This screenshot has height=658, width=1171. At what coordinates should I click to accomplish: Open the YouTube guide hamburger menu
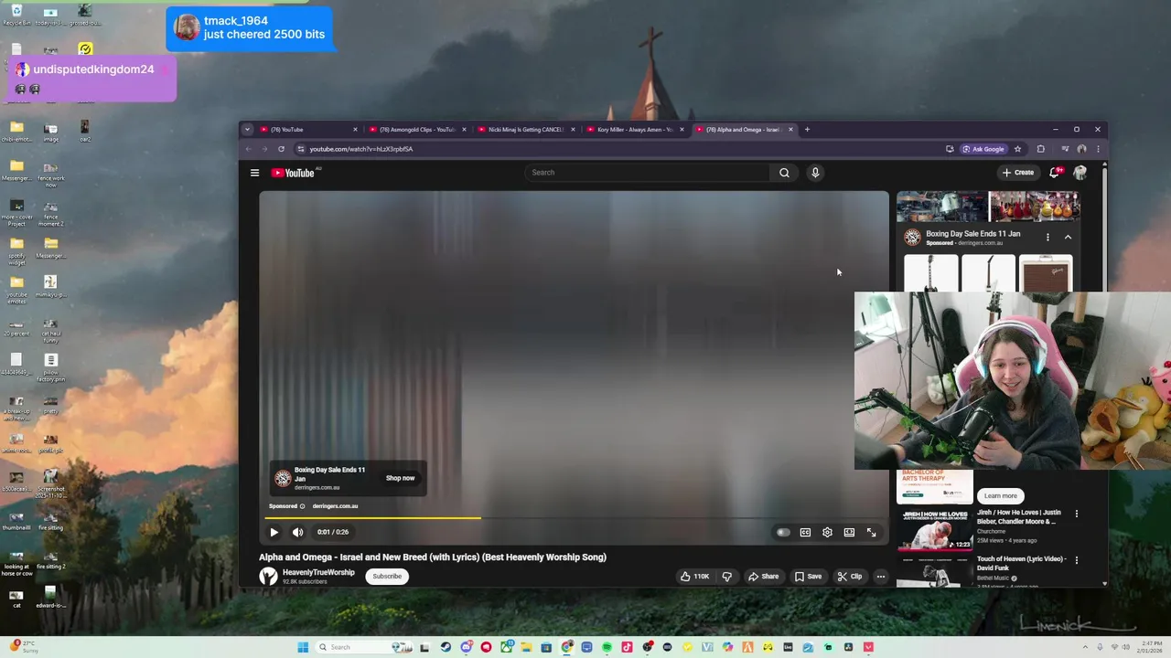(x=254, y=173)
